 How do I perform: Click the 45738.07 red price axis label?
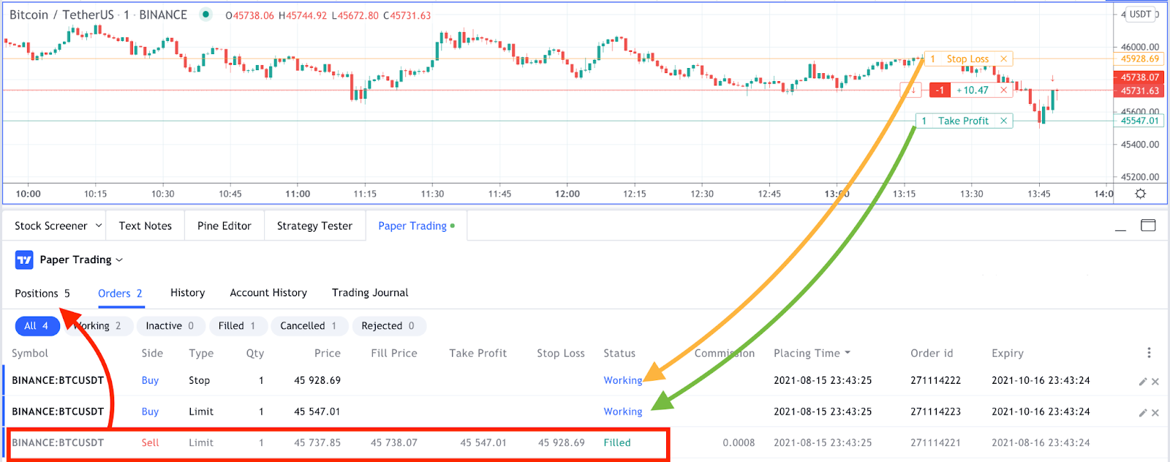[1139, 77]
